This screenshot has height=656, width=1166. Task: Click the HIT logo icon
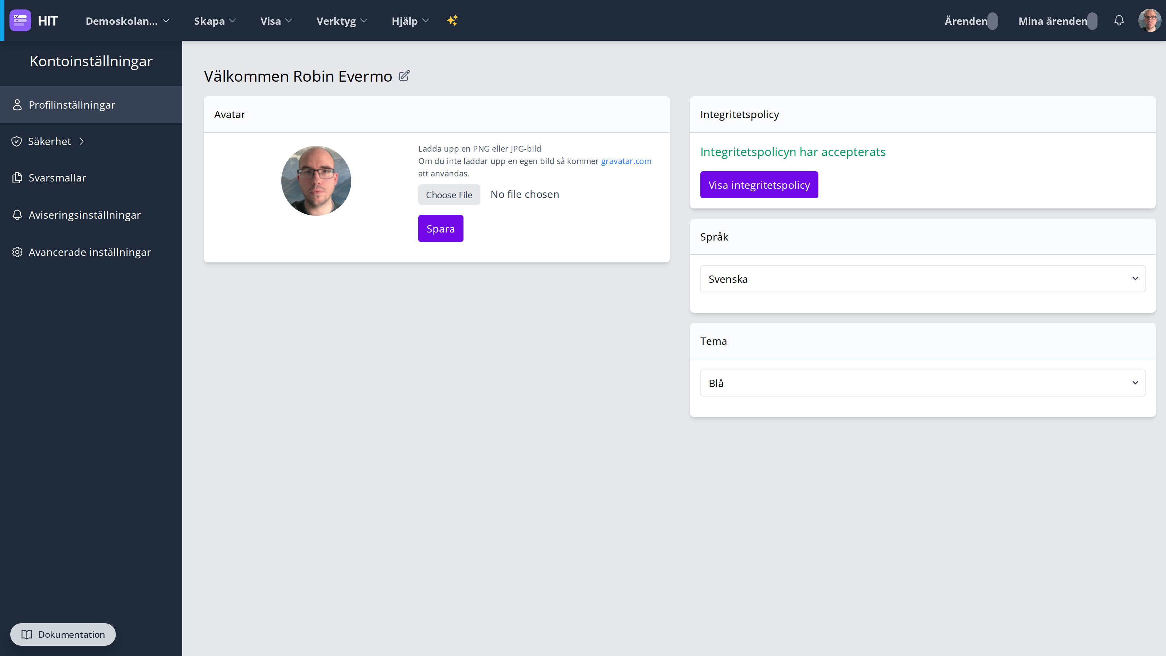[x=20, y=20]
